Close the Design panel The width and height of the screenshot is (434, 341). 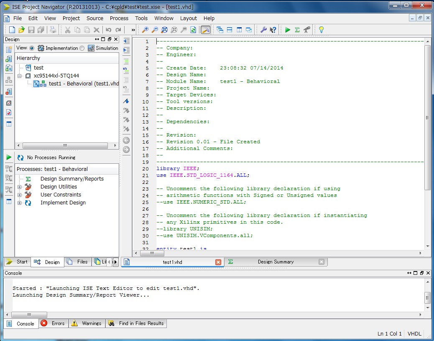click(116, 39)
